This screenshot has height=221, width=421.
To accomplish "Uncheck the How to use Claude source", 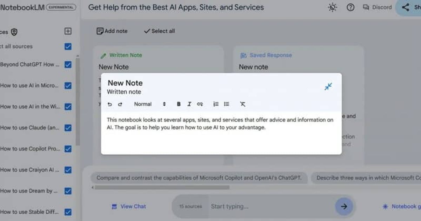I will tap(68, 128).
